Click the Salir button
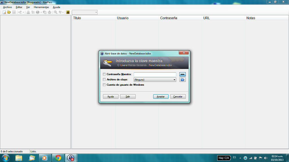 click(x=128, y=97)
